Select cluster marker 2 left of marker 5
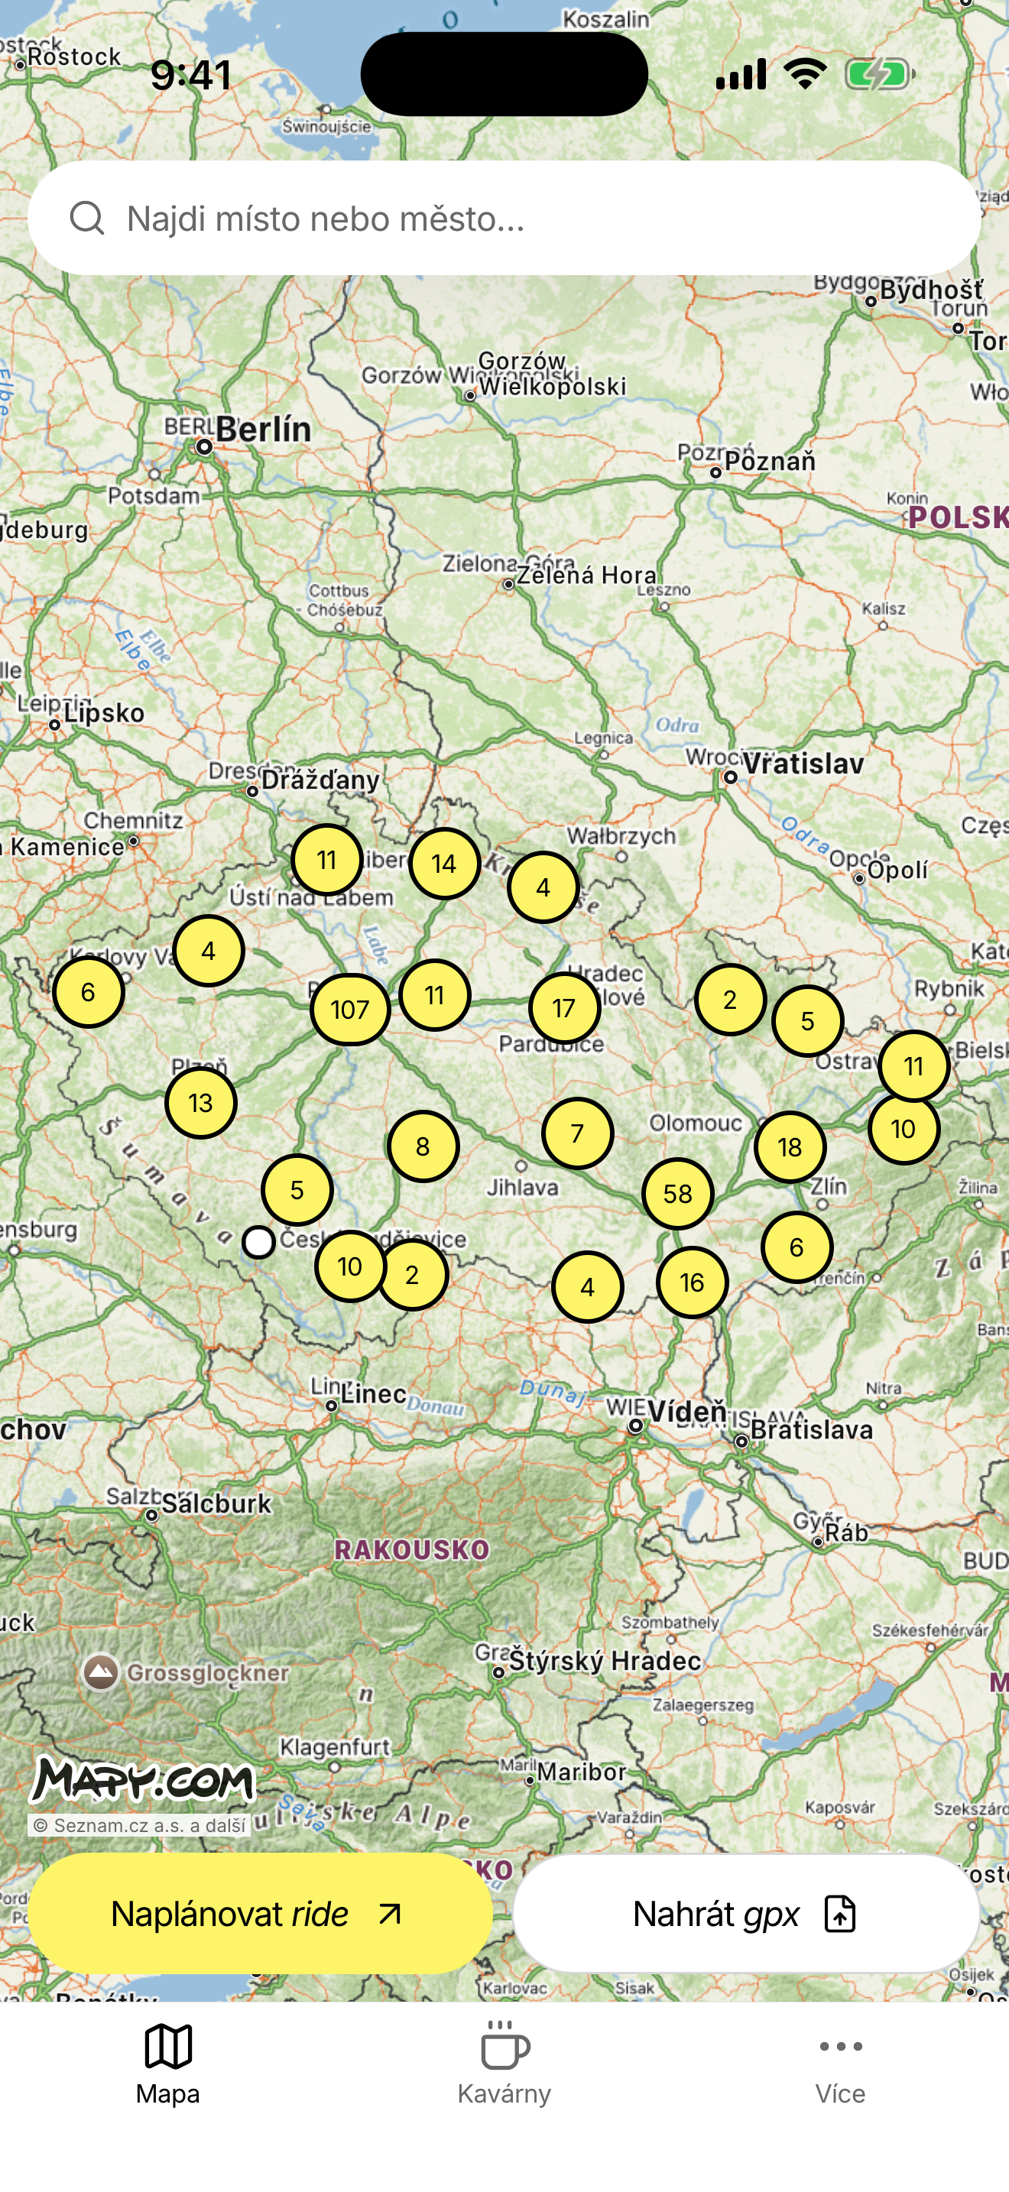 tap(730, 999)
